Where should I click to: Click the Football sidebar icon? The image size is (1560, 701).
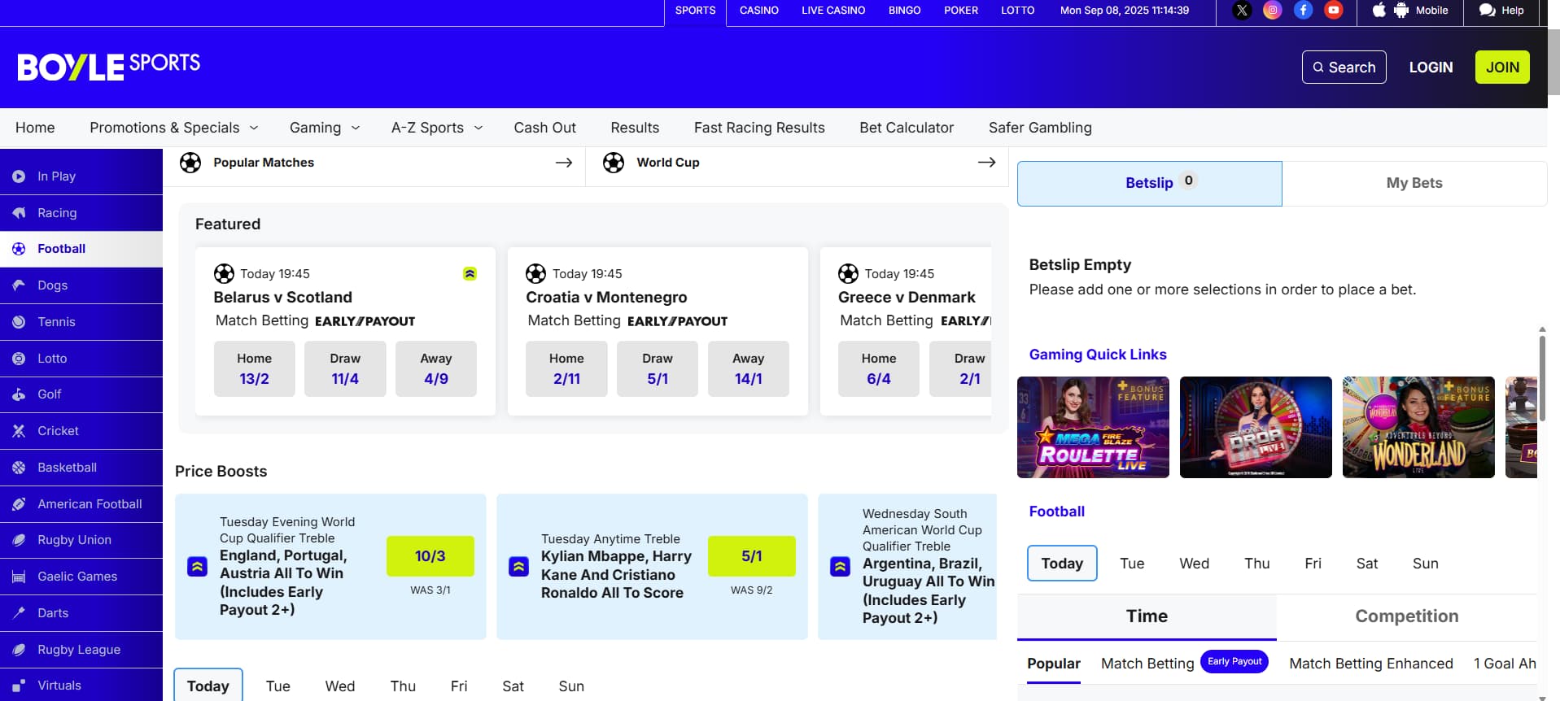19,249
